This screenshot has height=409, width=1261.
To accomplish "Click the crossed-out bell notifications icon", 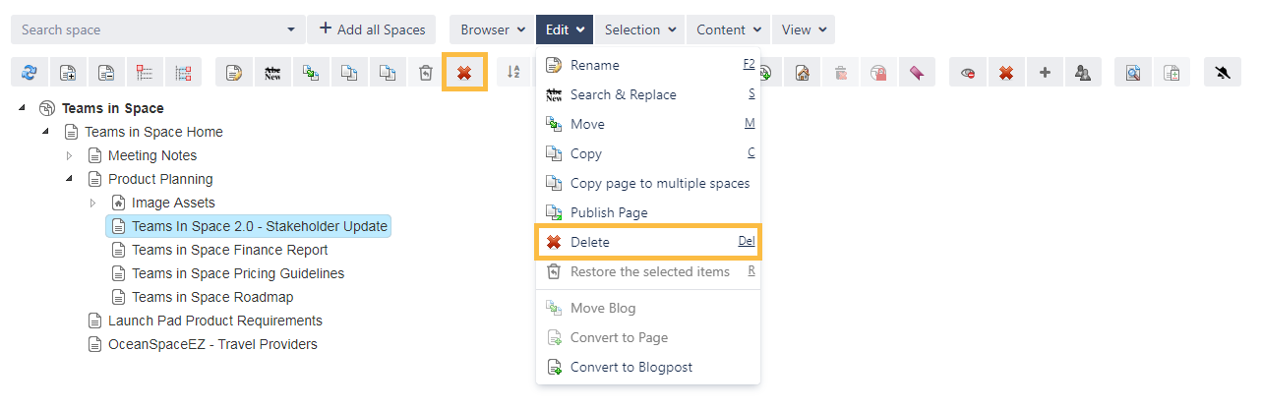I will [x=1223, y=72].
